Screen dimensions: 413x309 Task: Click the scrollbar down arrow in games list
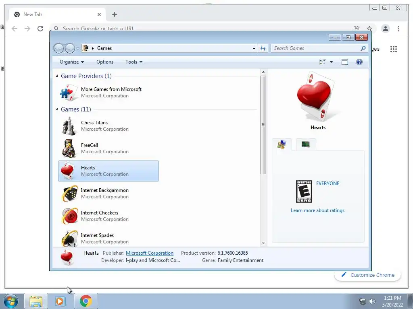[x=263, y=243]
